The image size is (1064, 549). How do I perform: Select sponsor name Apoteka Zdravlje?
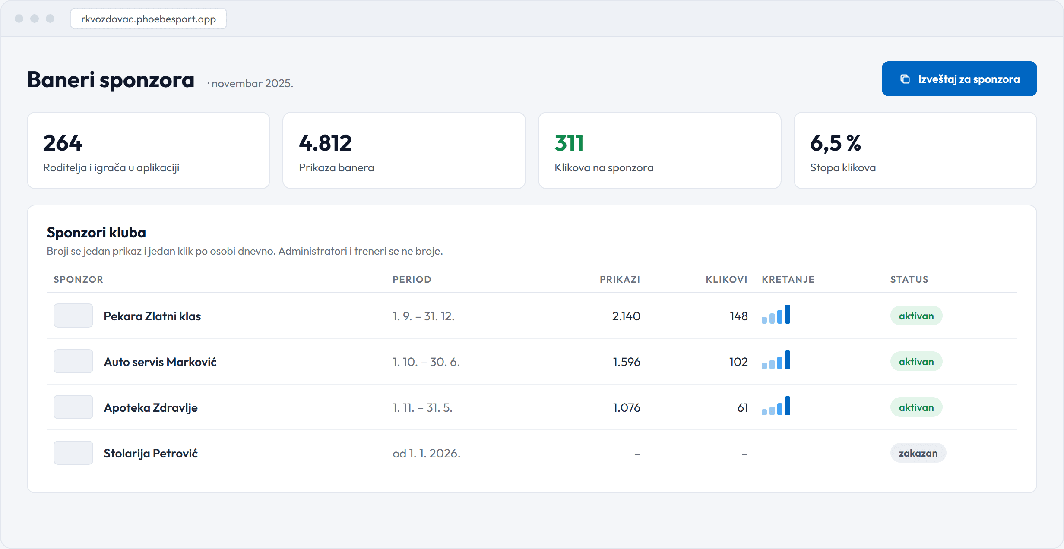point(151,407)
